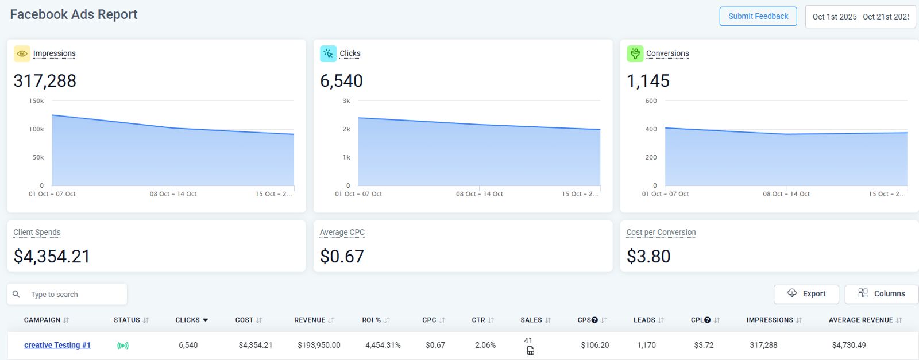Click the CPL help question mark icon
Viewport: 919px width, 360px height.
pos(707,320)
